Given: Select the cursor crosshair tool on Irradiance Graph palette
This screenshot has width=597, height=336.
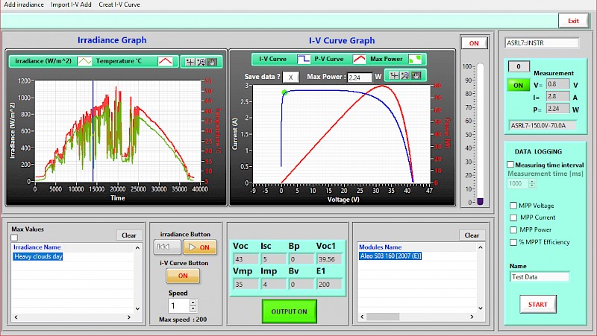Looking at the screenshot, I should pyautogui.click(x=190, y=62).
